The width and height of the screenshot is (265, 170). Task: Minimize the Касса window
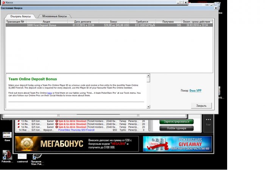pos(178,3)
